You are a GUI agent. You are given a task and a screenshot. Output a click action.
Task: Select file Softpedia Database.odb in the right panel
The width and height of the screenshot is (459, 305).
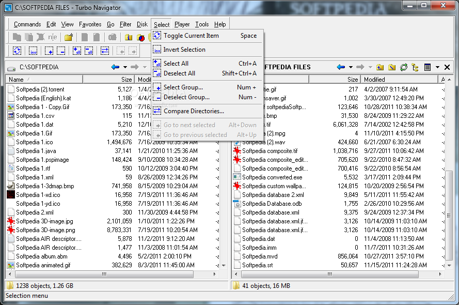(x=272, y=204)
